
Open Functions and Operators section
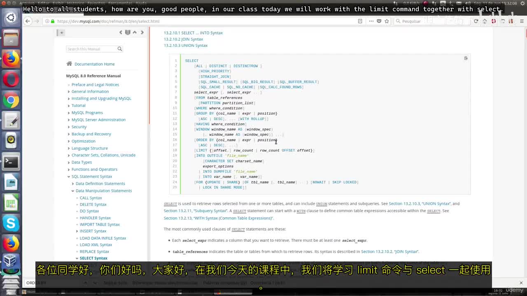click(x=94, y=169)
